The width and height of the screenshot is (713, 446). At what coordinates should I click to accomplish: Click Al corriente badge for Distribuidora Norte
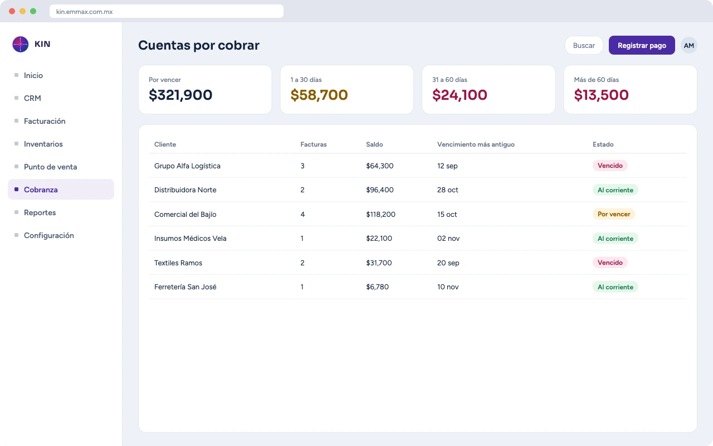[x=616, y=190]
